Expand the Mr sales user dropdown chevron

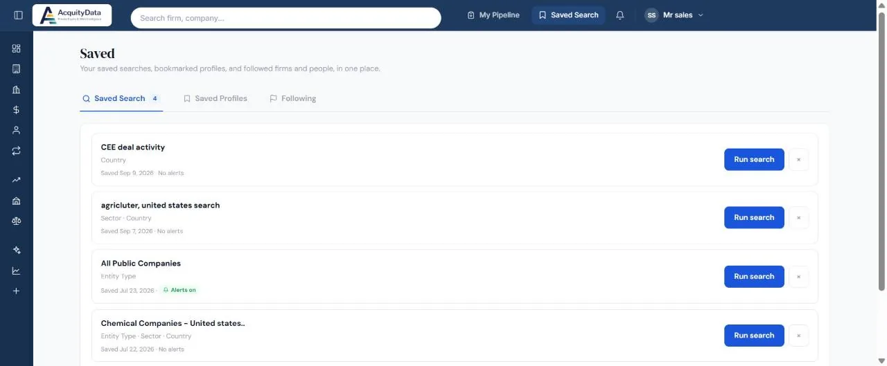(701, 15)
